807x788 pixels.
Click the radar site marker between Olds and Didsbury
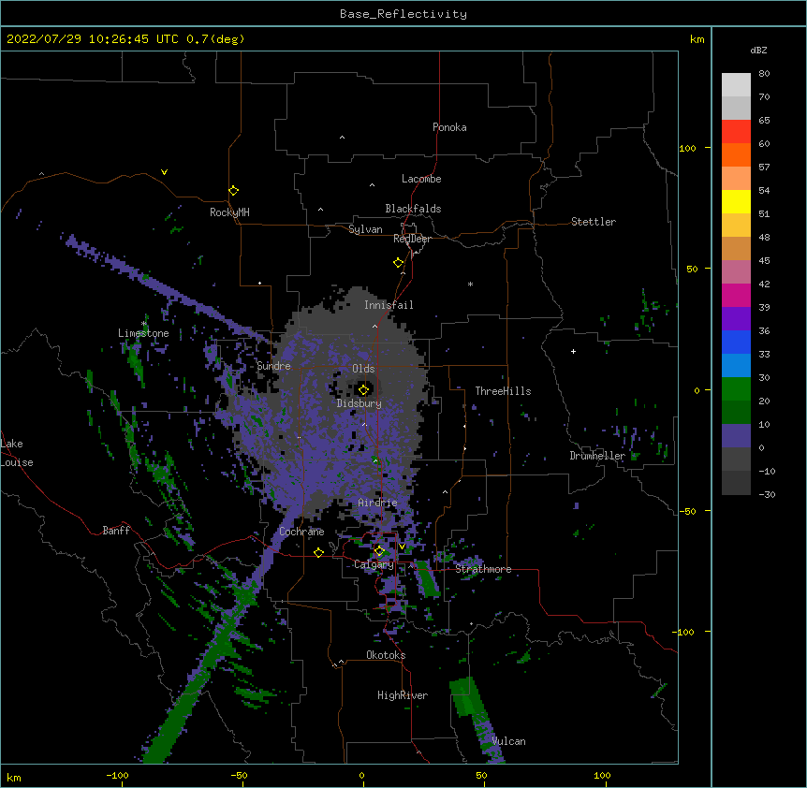[364, 389]
